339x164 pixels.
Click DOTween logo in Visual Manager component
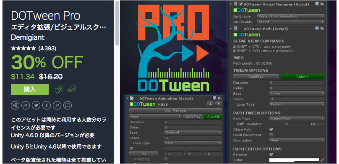click(246, 10)
